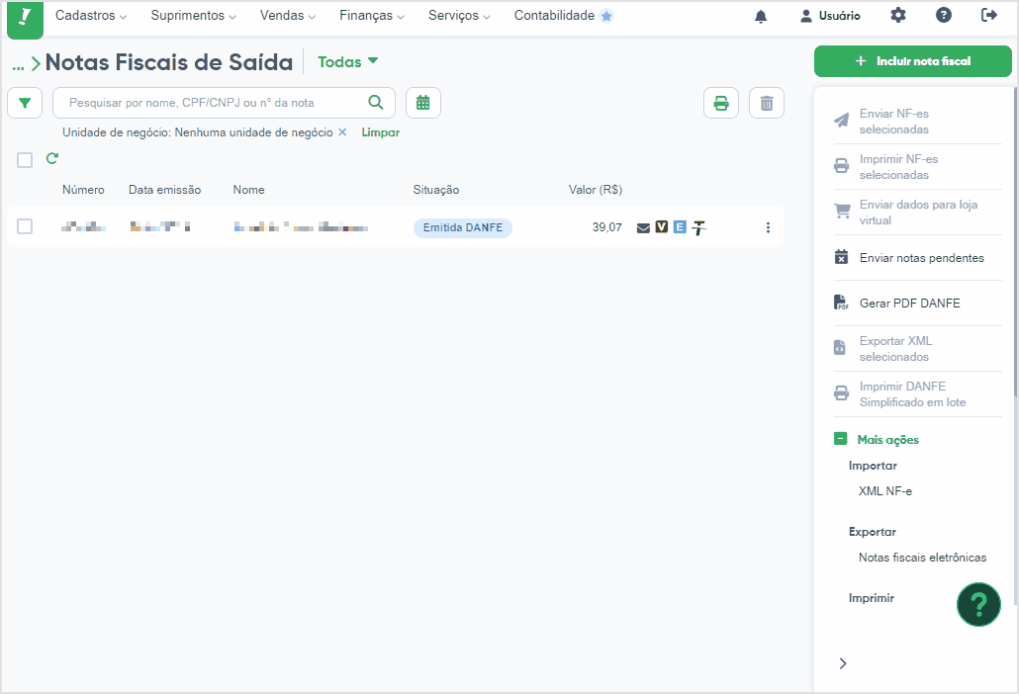Screen dimensions: 1019x694
Task: Open the Usuário account menu
Action: (830, 16)
